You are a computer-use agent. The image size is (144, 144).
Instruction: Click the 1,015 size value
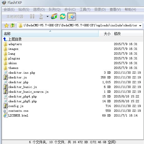107,82
